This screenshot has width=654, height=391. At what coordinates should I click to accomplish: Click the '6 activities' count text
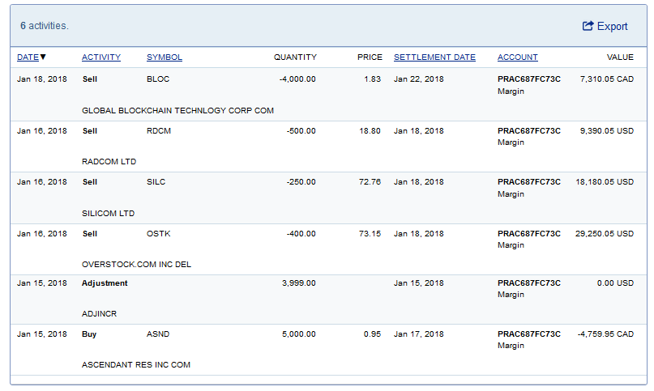[x=45, y=26]
